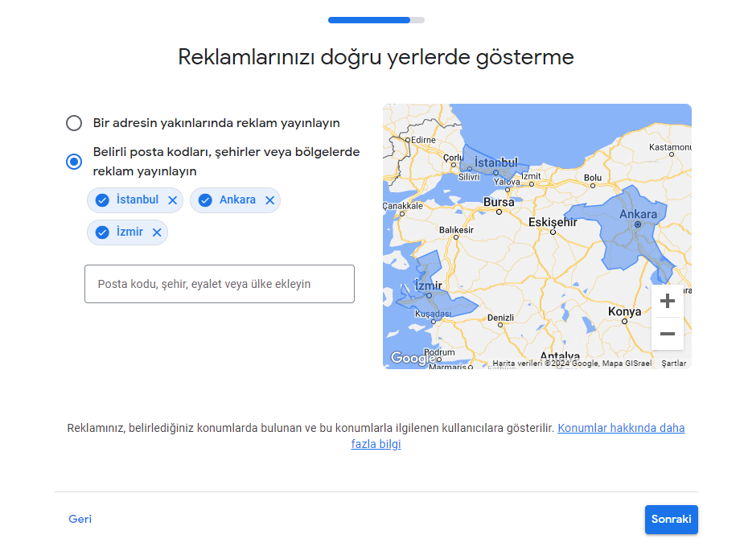Click the Google logo on the map
Viewport: 744px width, 555px height.
tap(412, 358)
